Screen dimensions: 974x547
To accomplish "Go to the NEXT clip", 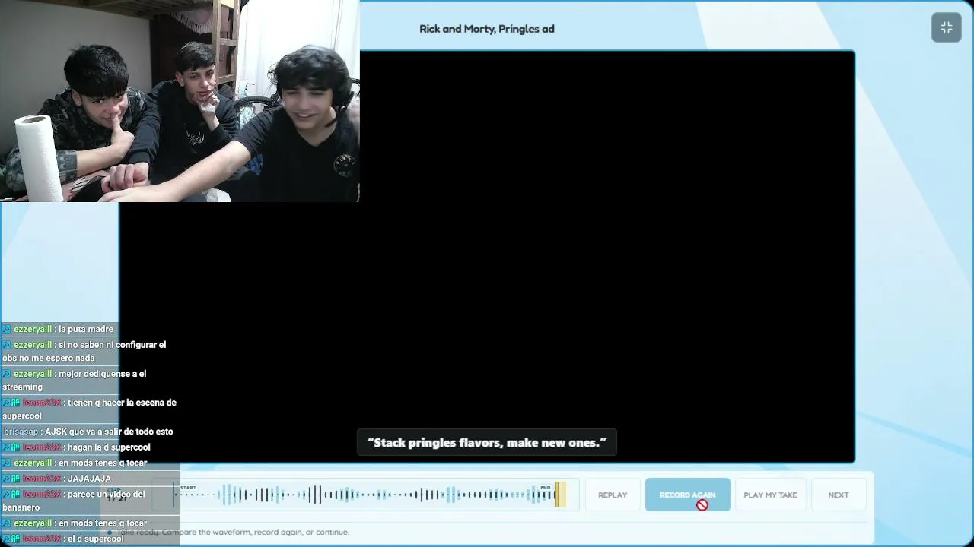I will [838, 495].
